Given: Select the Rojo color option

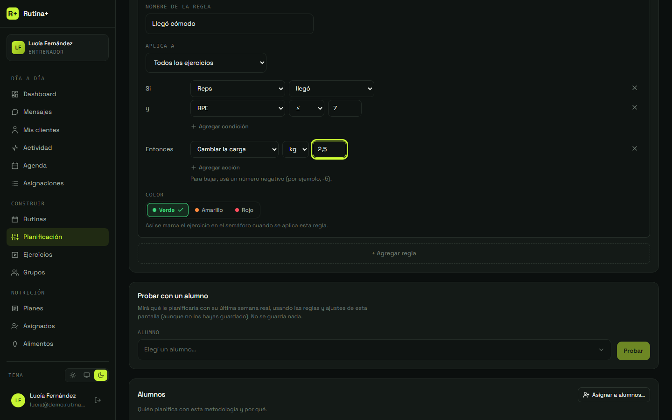Looking at the screenshot, I should 244,210.
